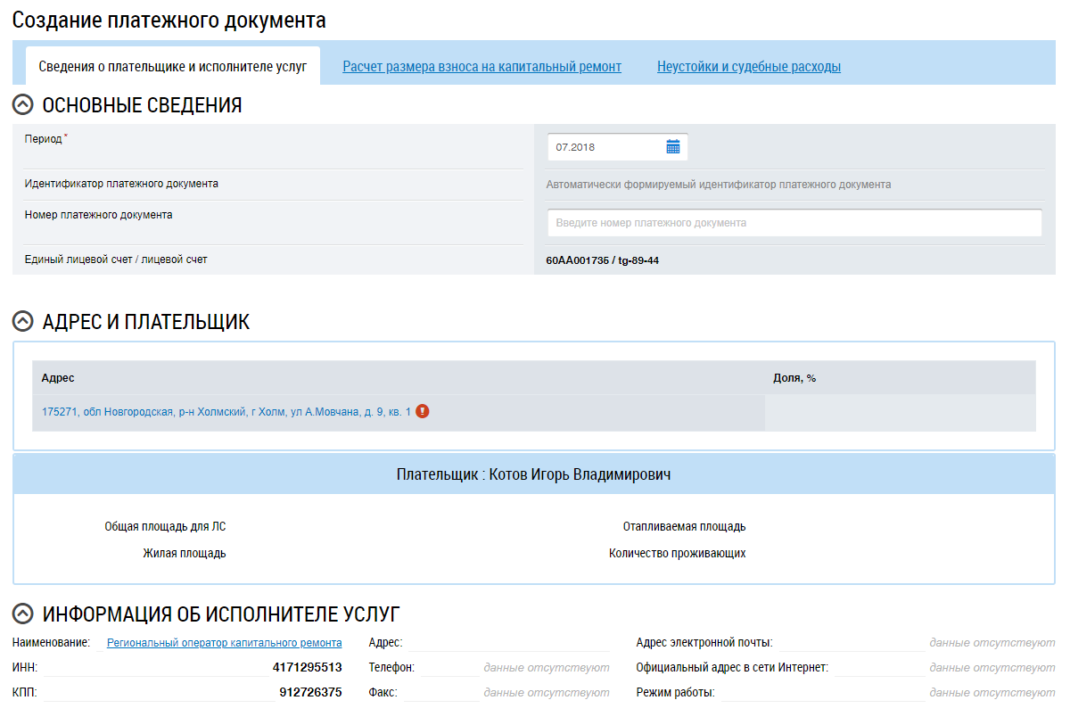The image size is (1070, 725).
Task: Open the address link for ул А.Мовчана
Action: 226,412
